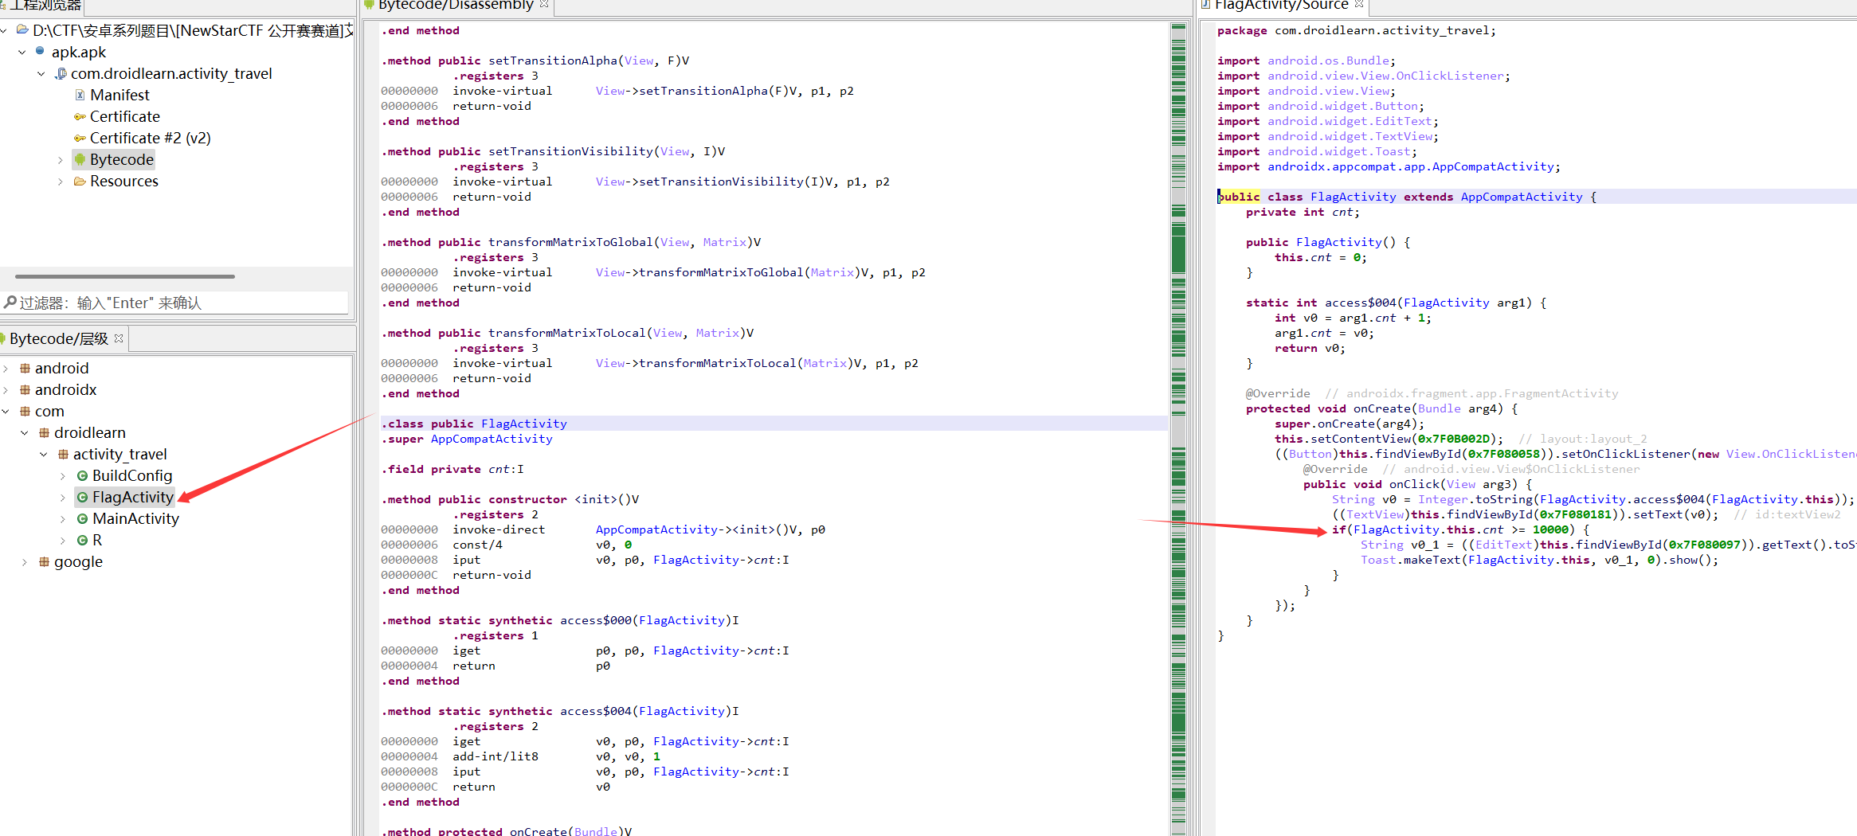
Task: Expand the FlagActivity class node
Action: 62,497
